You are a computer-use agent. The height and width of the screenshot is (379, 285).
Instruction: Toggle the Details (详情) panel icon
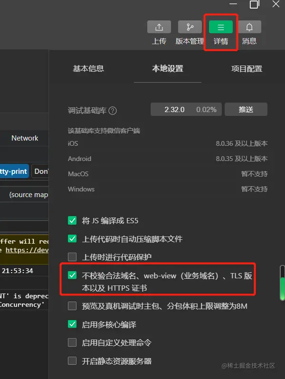[x=221, y=27]
